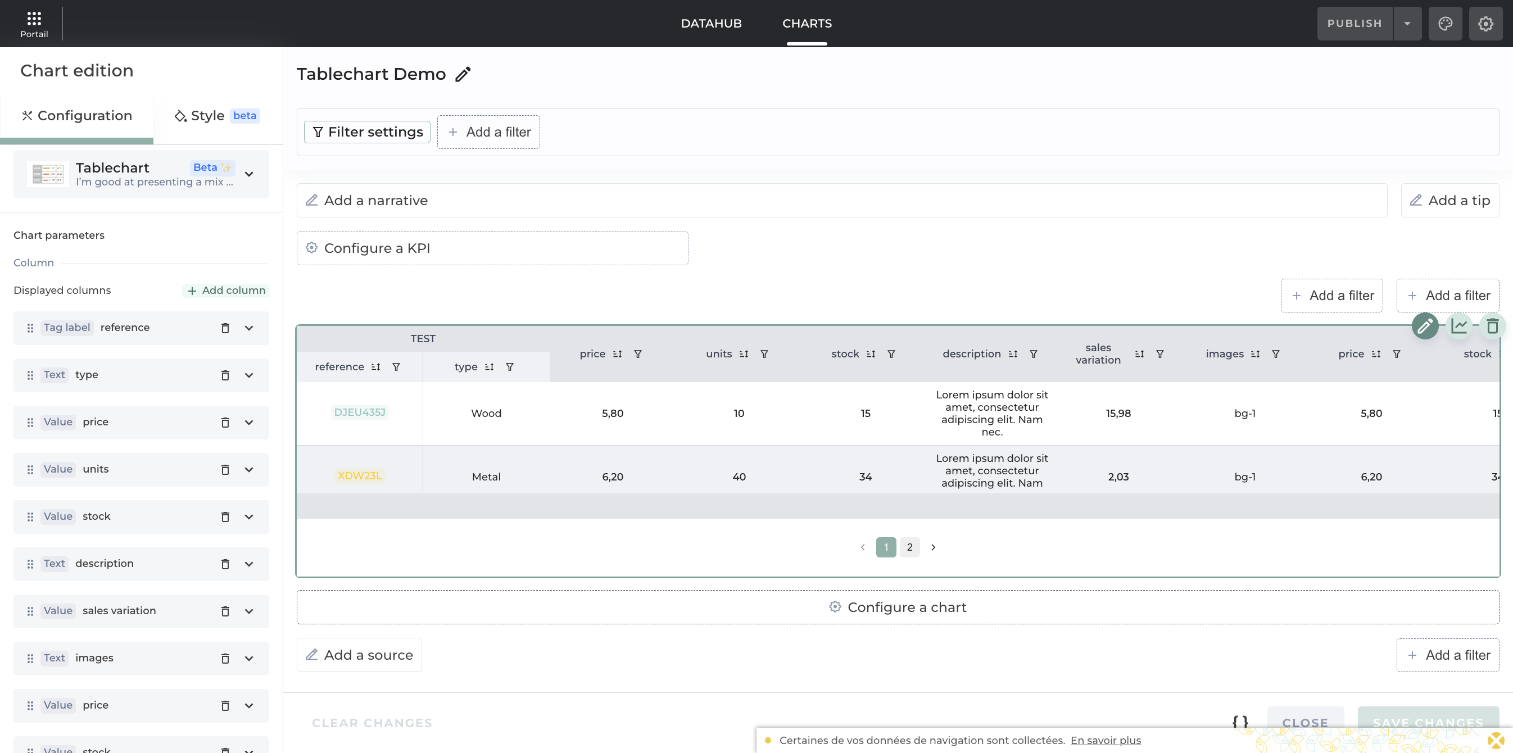Sort the table by price column

(x=617, y=354)
